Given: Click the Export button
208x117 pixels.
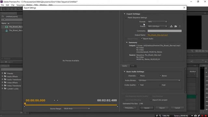Looking at the screenshot, I should pos(162,108).
